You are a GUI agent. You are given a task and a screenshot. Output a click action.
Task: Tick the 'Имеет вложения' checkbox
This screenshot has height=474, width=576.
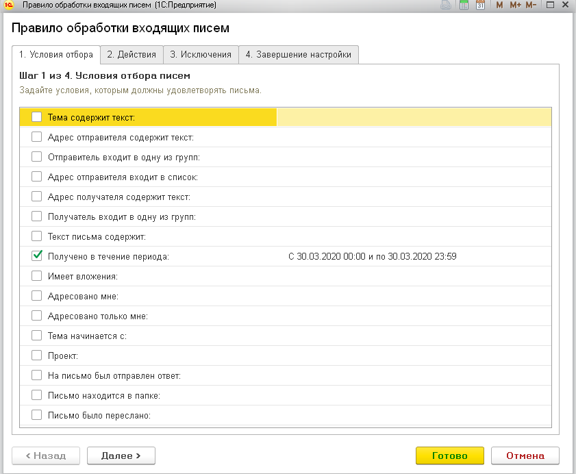[x=37, y=276]
